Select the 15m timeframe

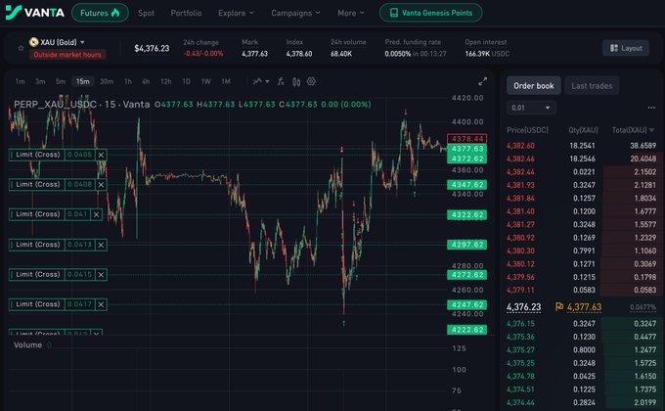83,81
